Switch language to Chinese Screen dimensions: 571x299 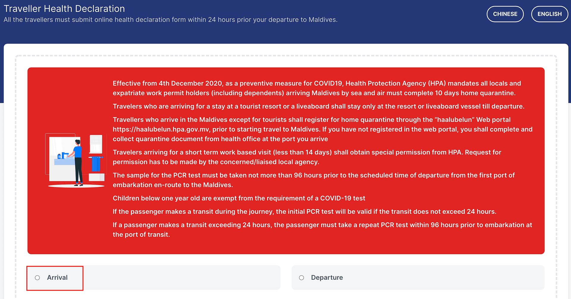(x=505, y=14)
